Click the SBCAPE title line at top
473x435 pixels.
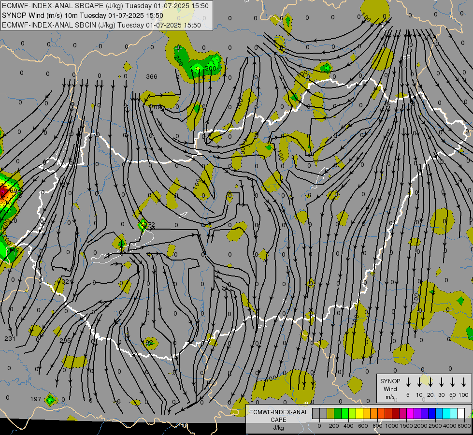point(105,6)
